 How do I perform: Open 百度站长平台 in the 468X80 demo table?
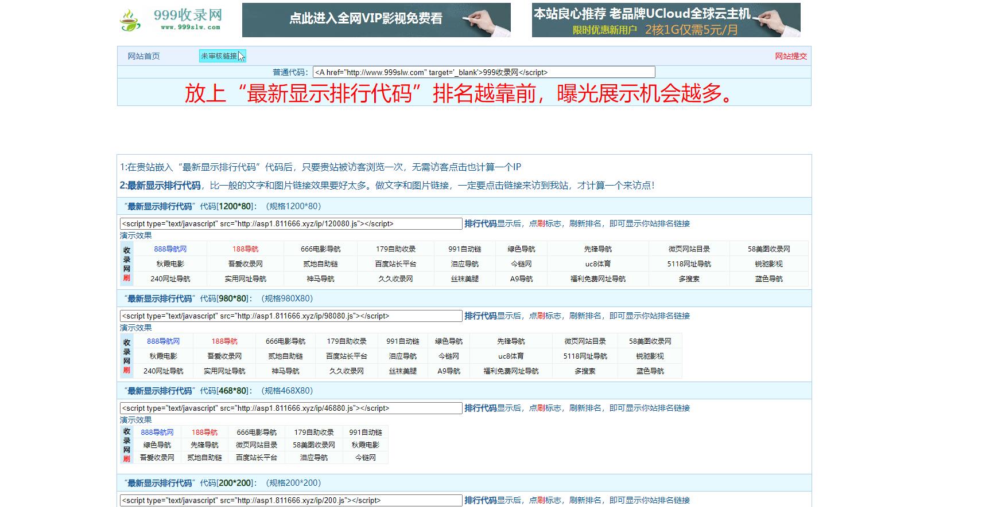(x=257, y=458)
